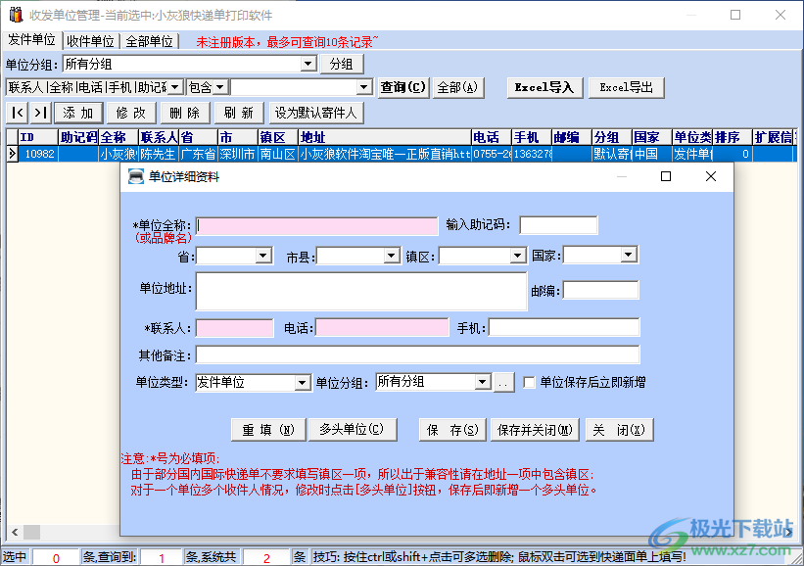Click the 保存(S) button
This screenshot has width=804, height=566.
pyautogui.click(x=453, y=430)
